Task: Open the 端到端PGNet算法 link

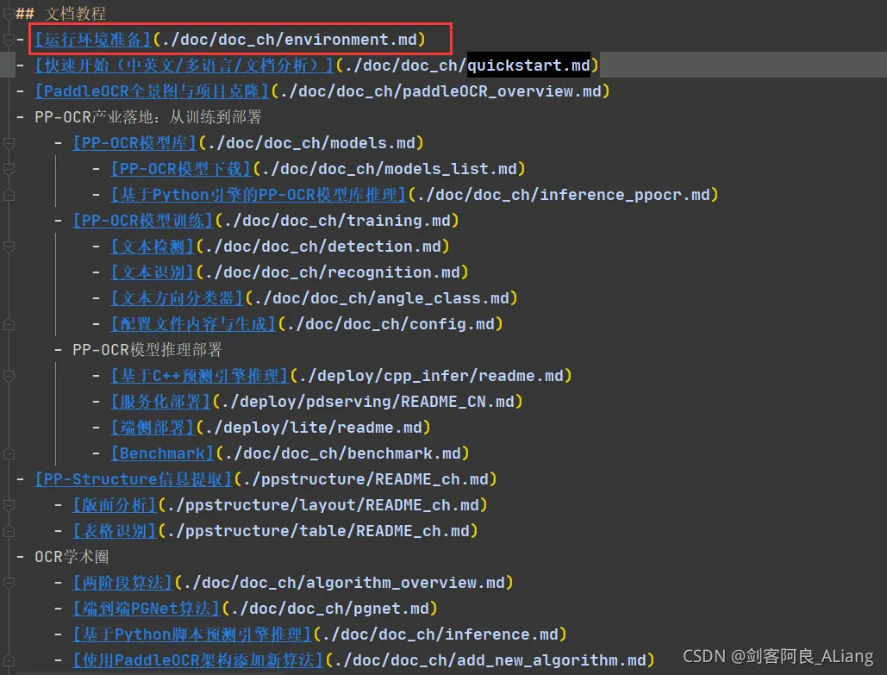Action: pos(146,609)
